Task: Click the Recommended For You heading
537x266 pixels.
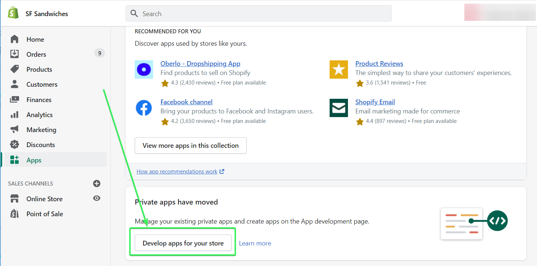Action: [168, 31]
